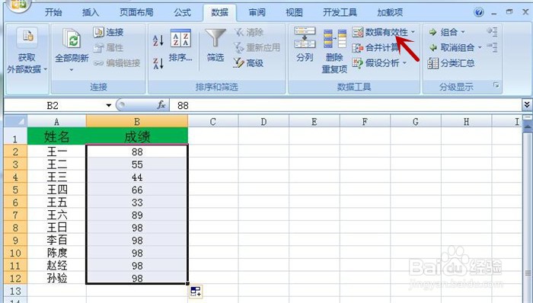Switch to the 公式 tab
The image size is (533, 303).
tap(182, 13)
